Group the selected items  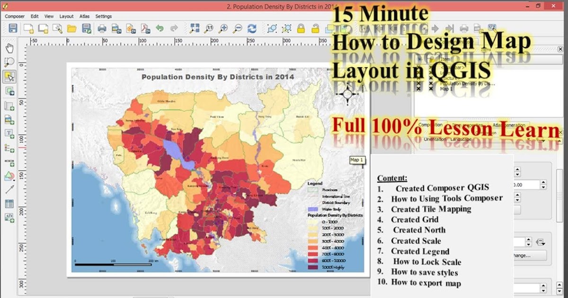pos(272,28)
